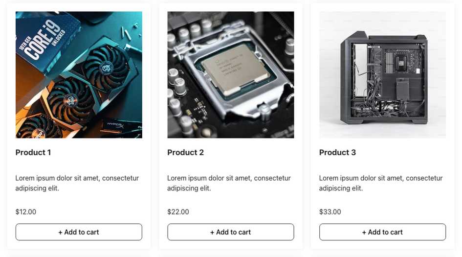Screen dimensions: 462x257
Task: Select the Product 1 title
Action: pos(33,153)
